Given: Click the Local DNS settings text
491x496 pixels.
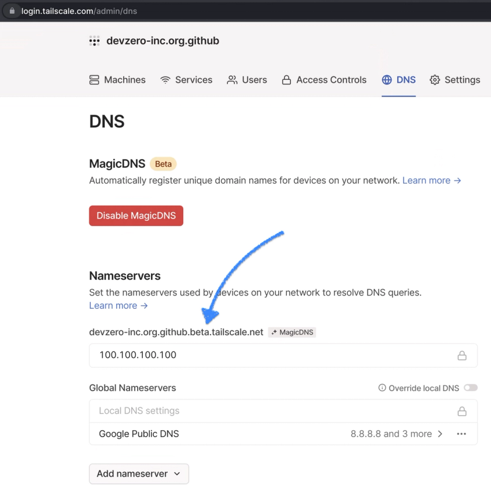Looking at the screenshot, I should tap(139, 410).
